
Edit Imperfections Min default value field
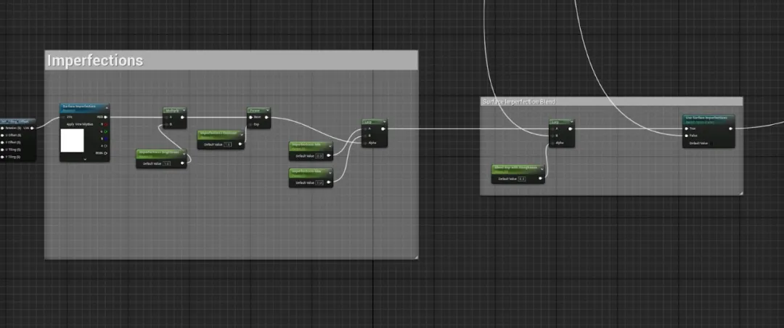tap(319, 156)
